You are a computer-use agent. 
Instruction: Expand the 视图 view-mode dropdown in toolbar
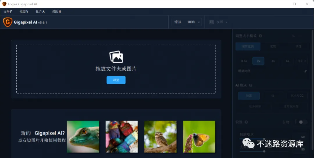(218, 22)
